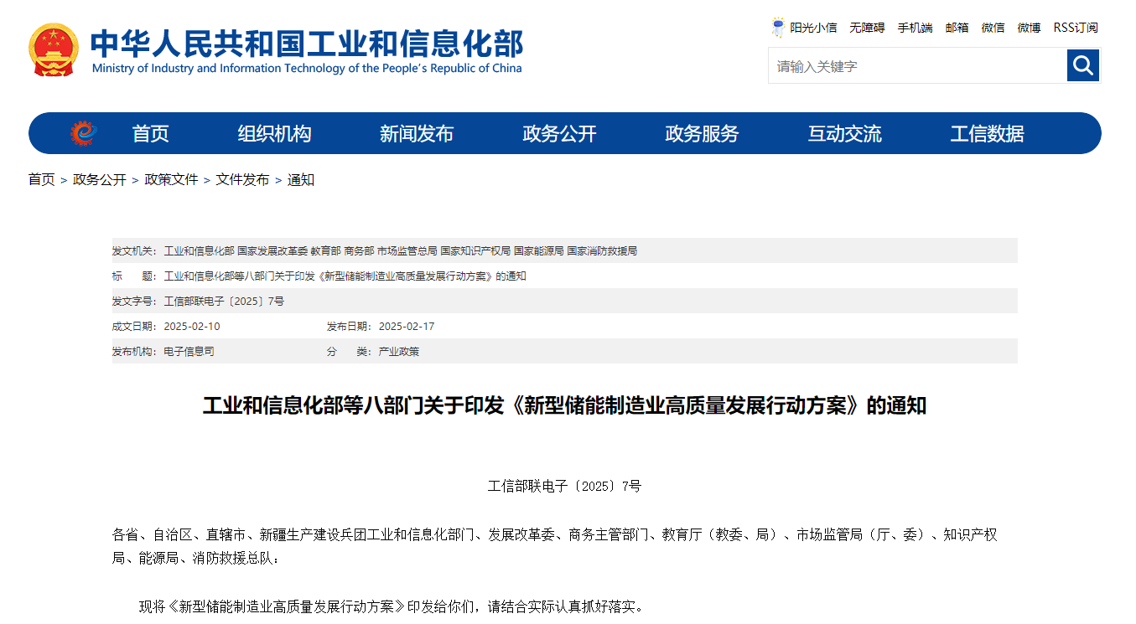
Task: Click the gear logo in navigation bar
Action: click(x=84, y=133)
